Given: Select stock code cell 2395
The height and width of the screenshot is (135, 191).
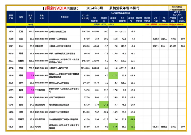Looking at the screenshot, I should tap(11, 83).
